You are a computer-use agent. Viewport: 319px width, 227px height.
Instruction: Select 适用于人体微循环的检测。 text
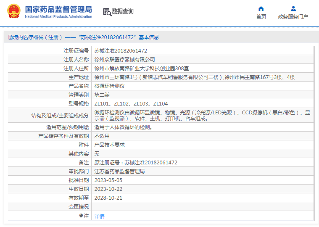[123, 127]
